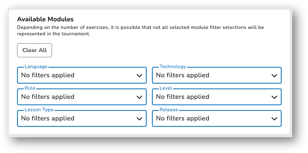Click the Available Modules heading
The width and height of the screenshot is (308, 153).
coord(46,19)
